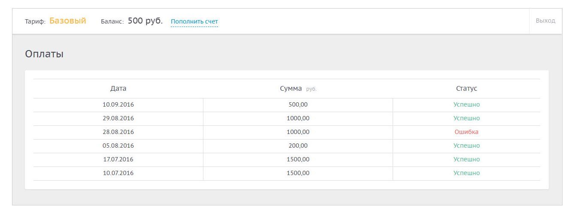Viewport: 575px width, 214px height.
Task: Select the 10.07.2016 payment date cell
Action: [118, 173]
